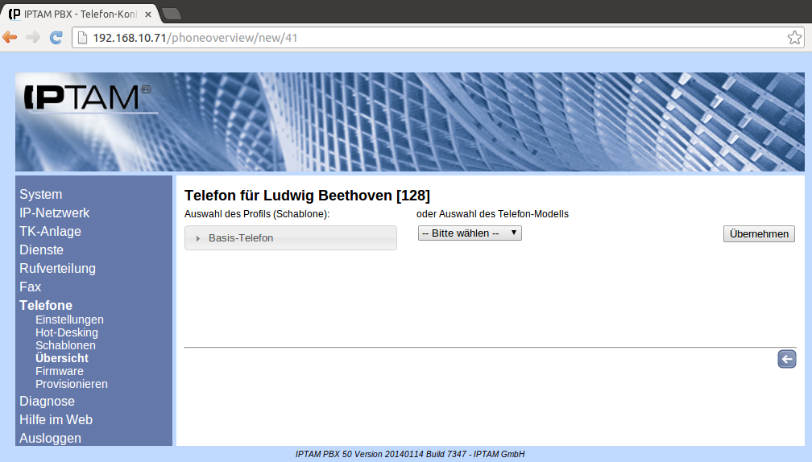Bookmark page with the star icon
The image size is (812, 462).
(x=793, y=38)
